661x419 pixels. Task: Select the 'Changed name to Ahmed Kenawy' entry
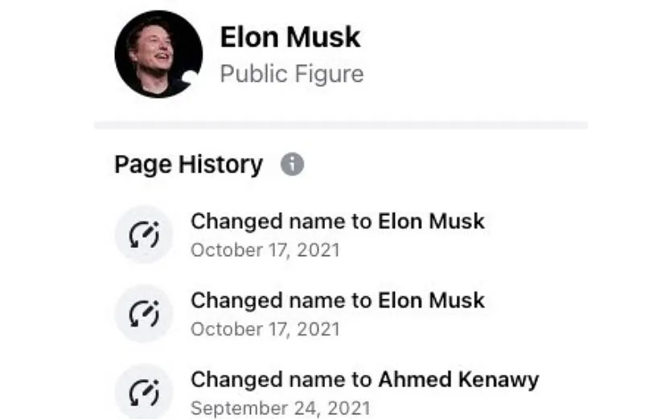point(364,379)
